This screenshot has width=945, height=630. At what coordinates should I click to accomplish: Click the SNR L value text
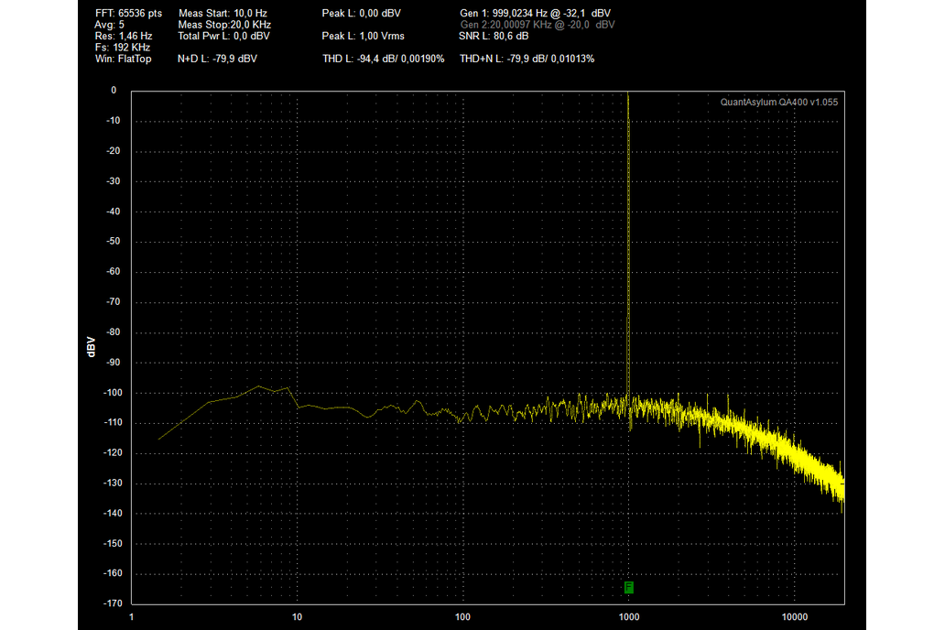(x=494, y=37)
